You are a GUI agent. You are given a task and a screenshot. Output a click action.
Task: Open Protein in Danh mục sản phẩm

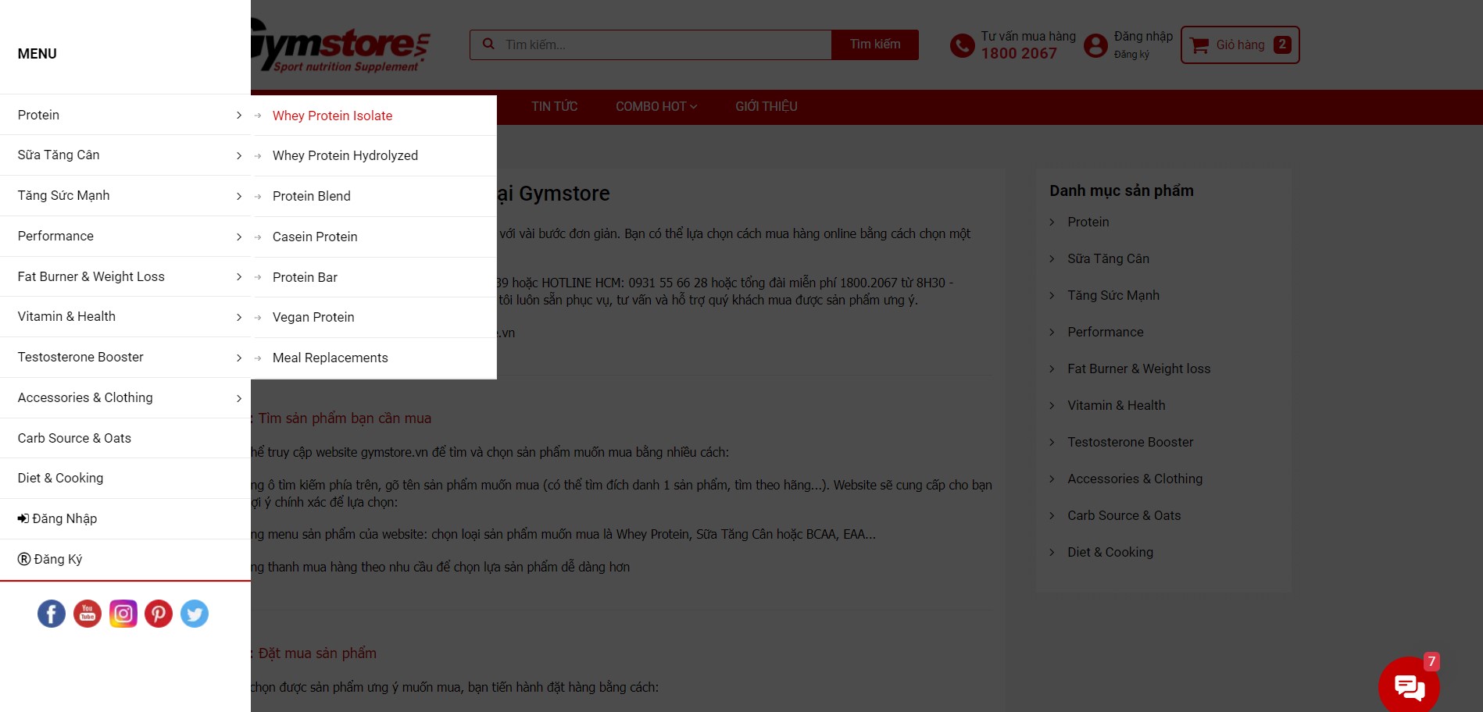coord(1088,222)
